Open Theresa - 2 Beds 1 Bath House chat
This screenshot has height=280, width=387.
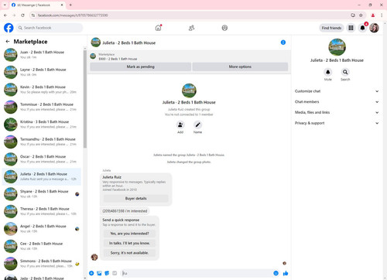coord(42,211)
